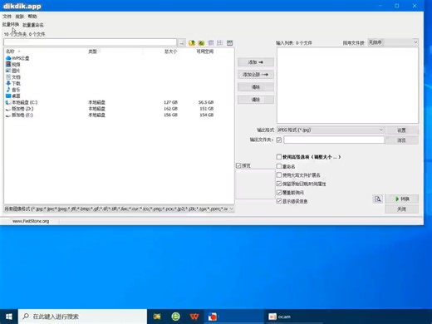
Task: Enable 使用大写文件扩展名 checkbox
Action: pyautogui.click(x=279, y=175)
